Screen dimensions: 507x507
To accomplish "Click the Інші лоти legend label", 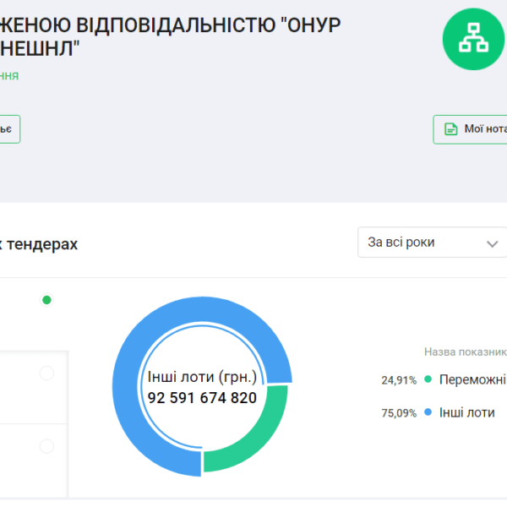I will click(x=467, y=412).
